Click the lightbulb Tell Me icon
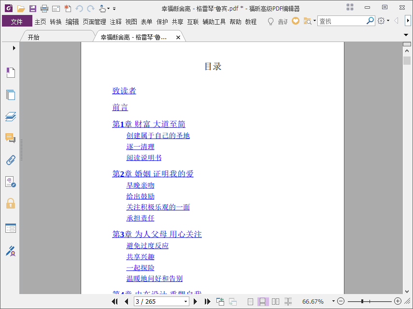Viewport: 413px width, 309px height. [x=271, y=21]
